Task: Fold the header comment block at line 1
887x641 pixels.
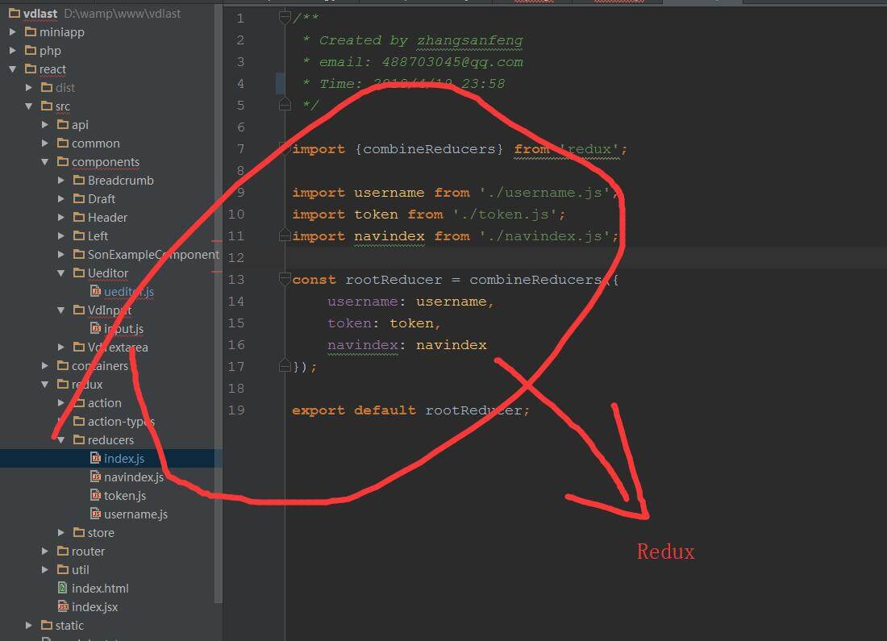Action: (284, 18)
